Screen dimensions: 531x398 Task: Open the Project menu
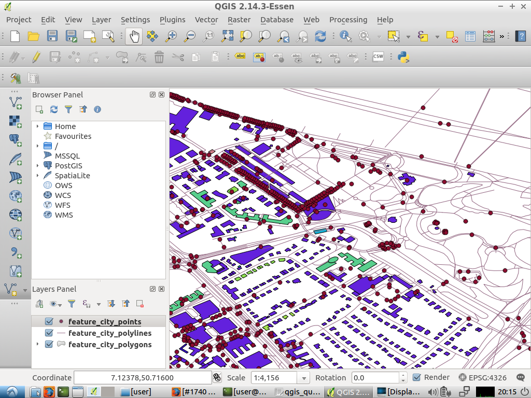19,20
